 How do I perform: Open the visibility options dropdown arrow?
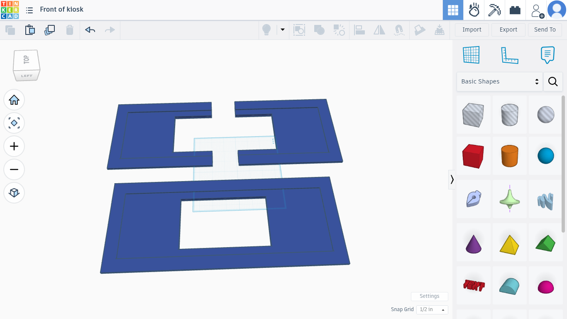tap(283, 30)
